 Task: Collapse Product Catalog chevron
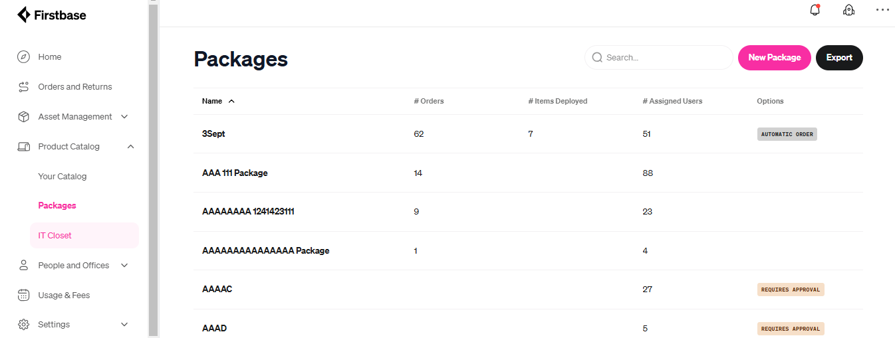130,147
